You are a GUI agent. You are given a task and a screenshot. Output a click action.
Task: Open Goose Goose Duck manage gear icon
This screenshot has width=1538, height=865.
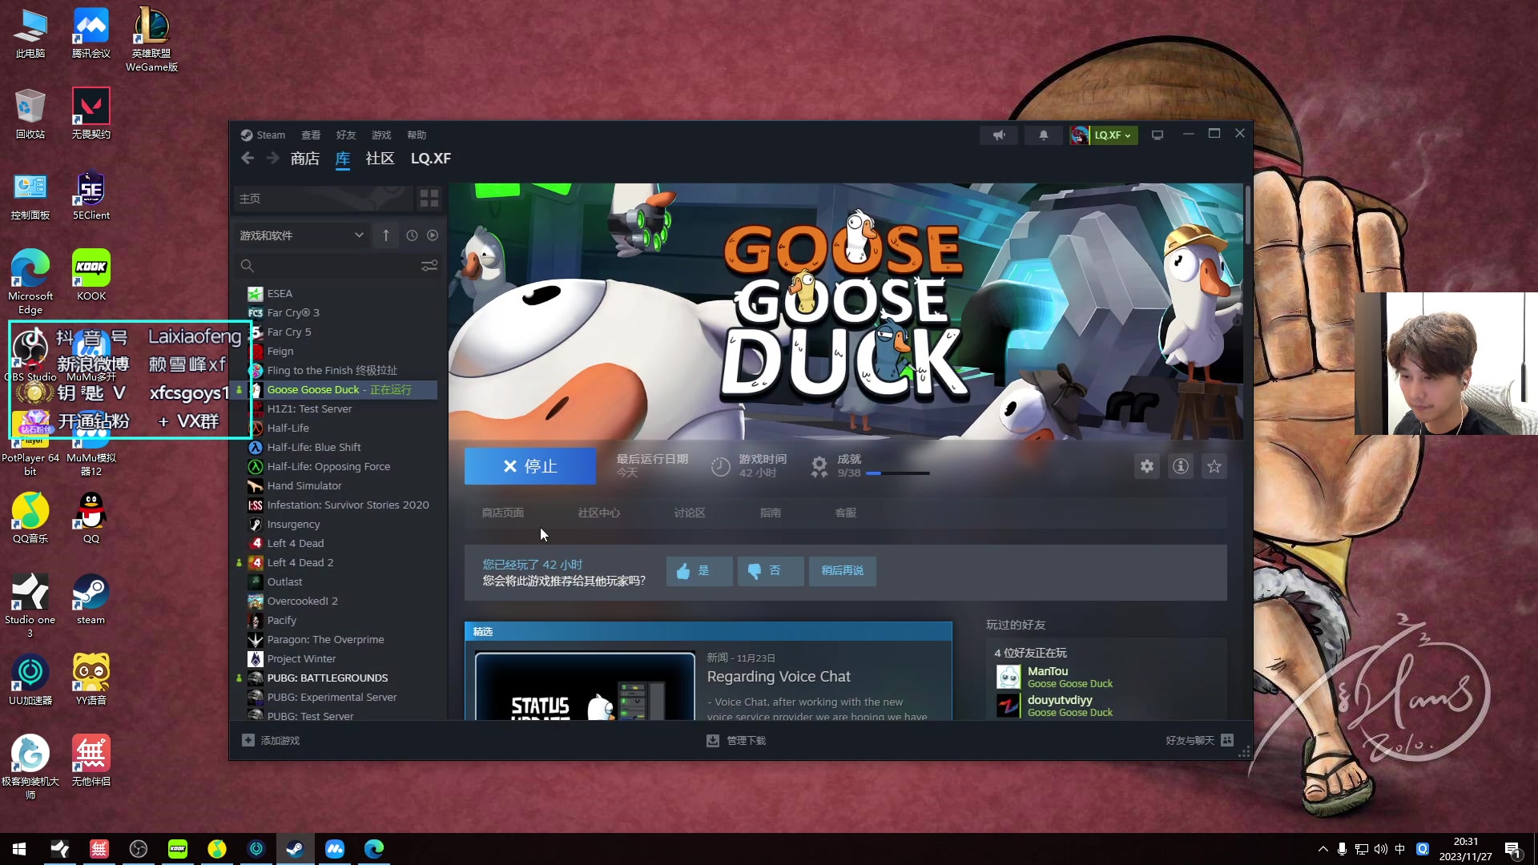tap(1147, 466)
